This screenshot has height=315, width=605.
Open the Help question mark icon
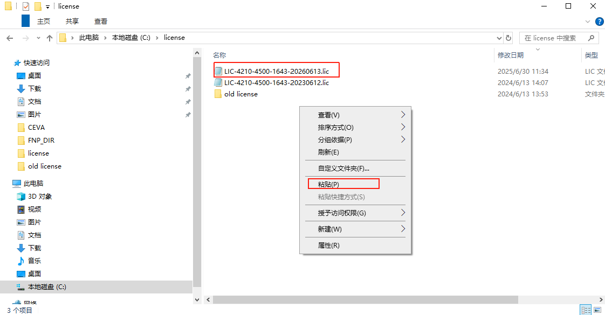point(600,22)
